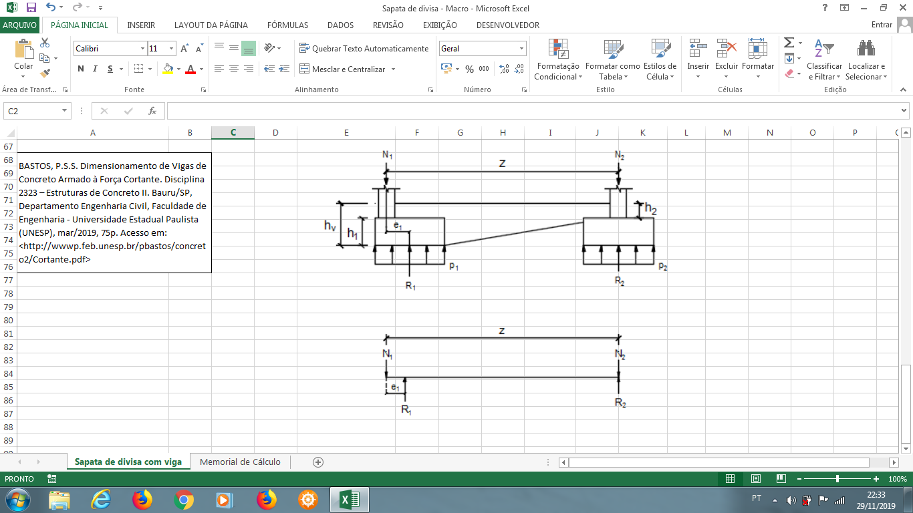
Task: Open Mesclar e Centralizar dropdown arrow
Action: [393, 69]
